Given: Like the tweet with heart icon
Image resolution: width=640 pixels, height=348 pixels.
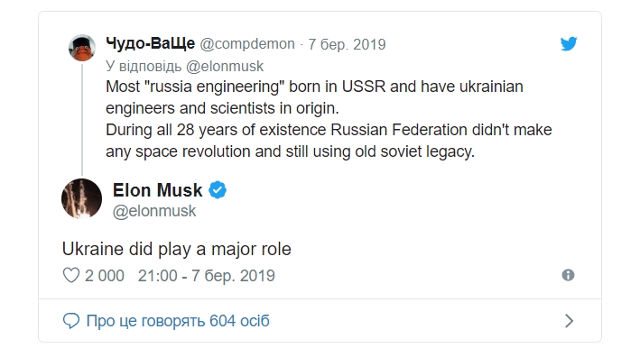Looking at the screenshot, I should coord(71,276).
